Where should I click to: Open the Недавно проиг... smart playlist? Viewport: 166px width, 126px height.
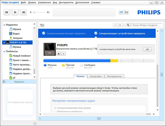(x=22, y=73)
